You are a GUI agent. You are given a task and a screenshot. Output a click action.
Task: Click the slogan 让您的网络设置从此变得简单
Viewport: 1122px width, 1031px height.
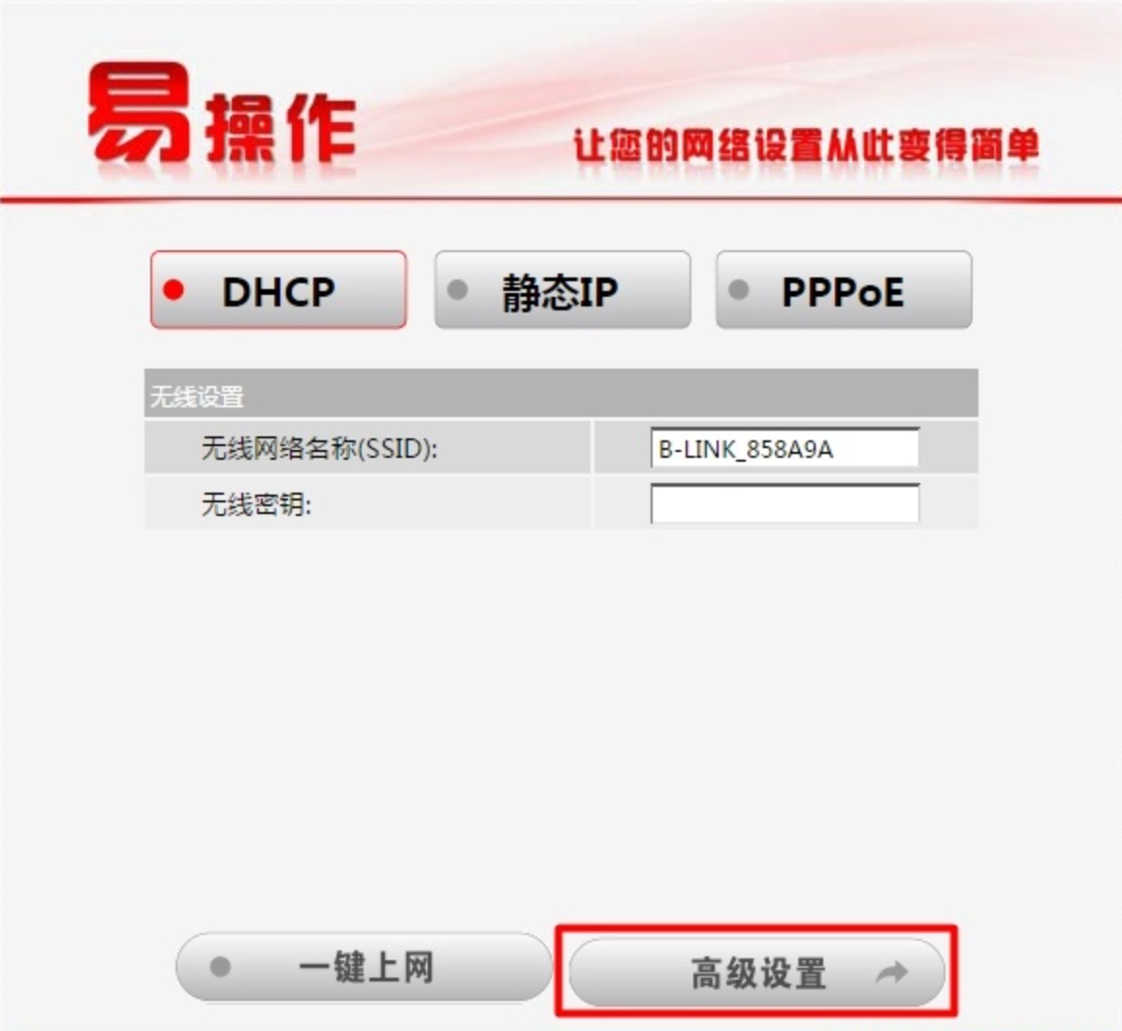tap(806, 145)
